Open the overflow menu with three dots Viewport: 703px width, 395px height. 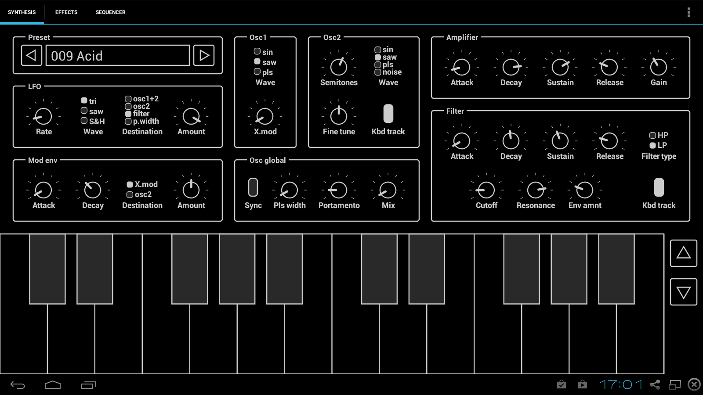point(689,12)
